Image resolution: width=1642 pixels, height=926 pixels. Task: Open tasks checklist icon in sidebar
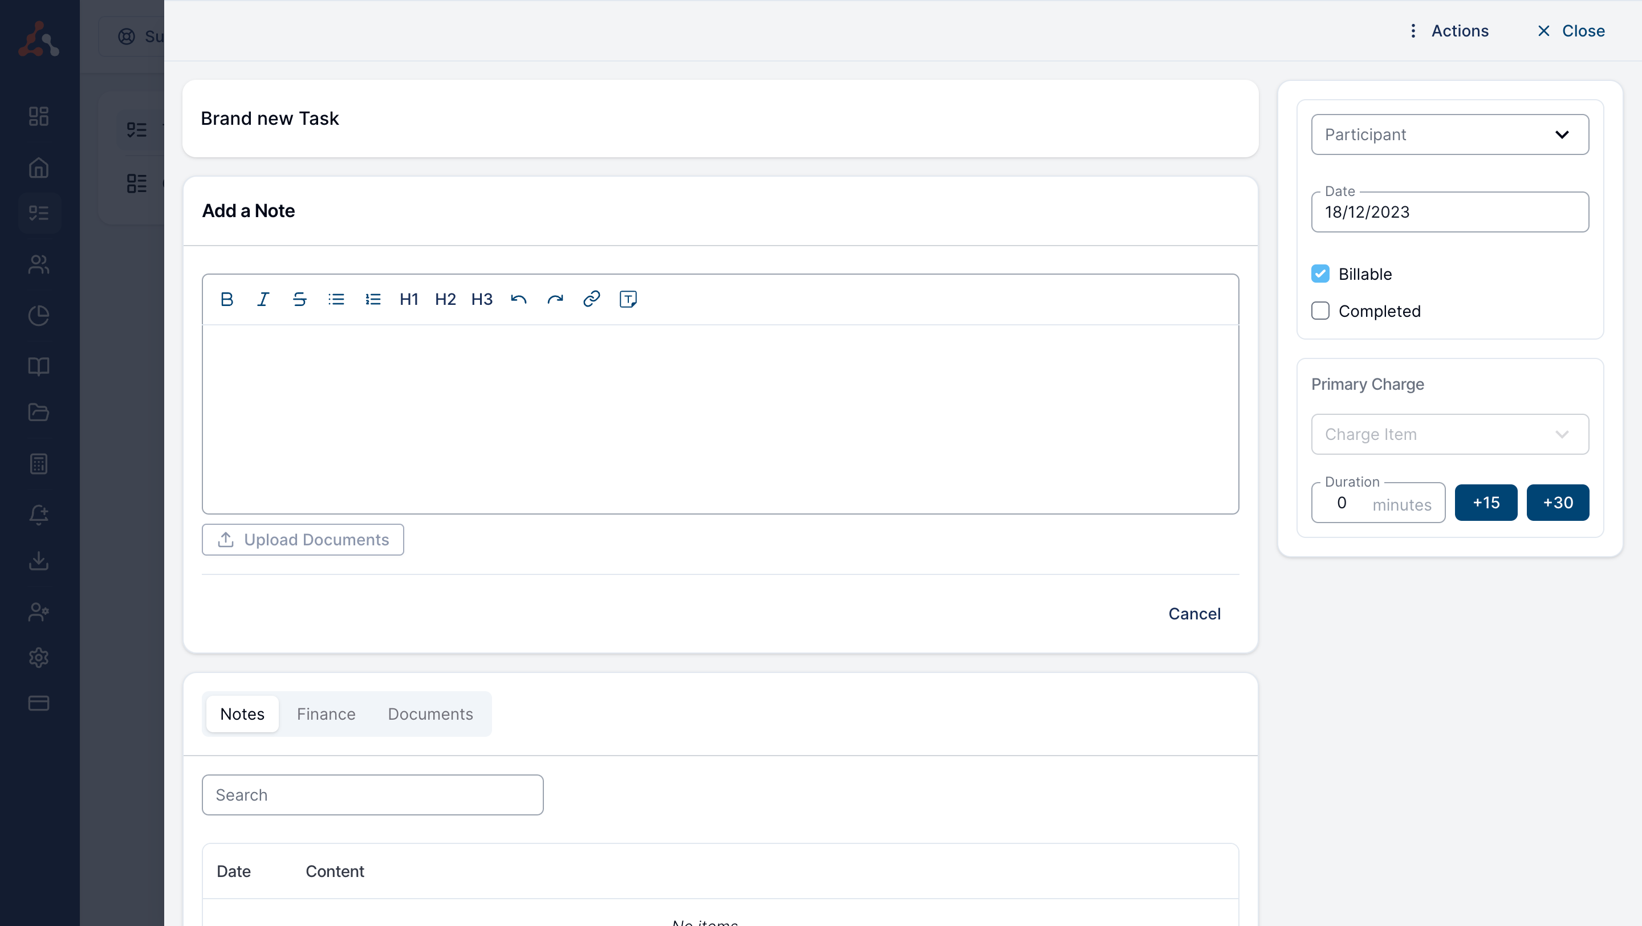coord(39,213)
